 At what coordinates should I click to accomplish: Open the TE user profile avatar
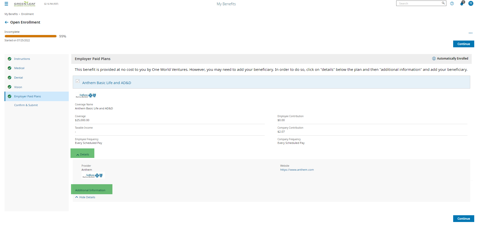(x=471, y=4)
